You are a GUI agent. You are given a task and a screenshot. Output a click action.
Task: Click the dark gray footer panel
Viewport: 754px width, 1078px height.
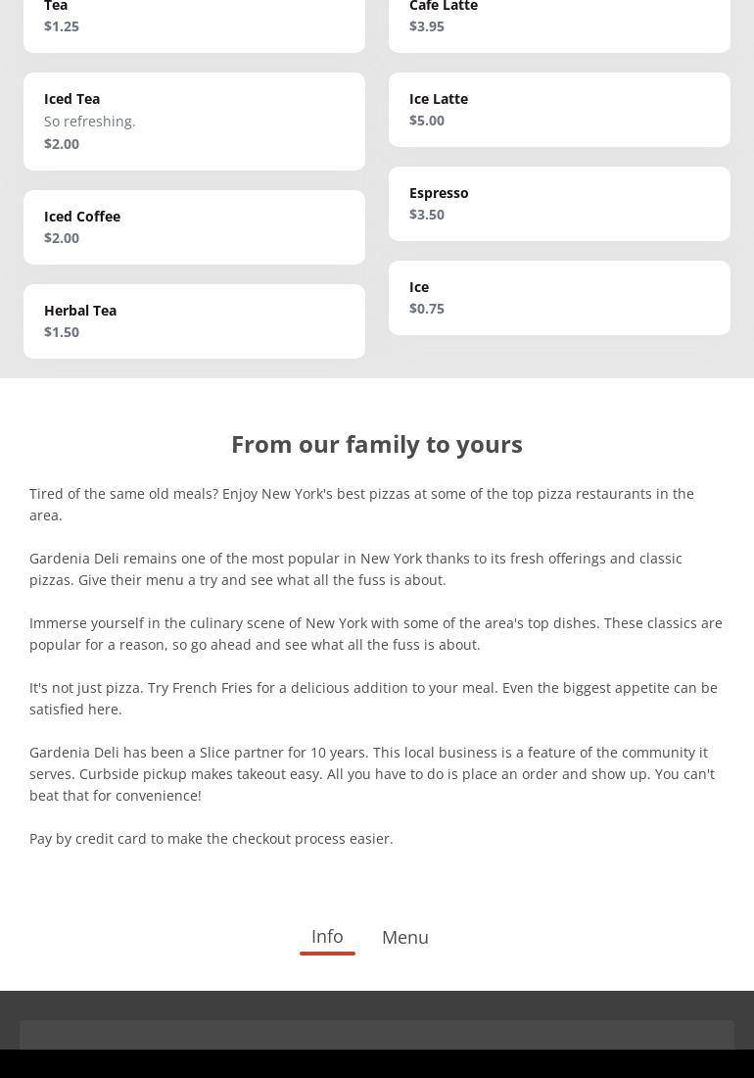[377, 1034]
